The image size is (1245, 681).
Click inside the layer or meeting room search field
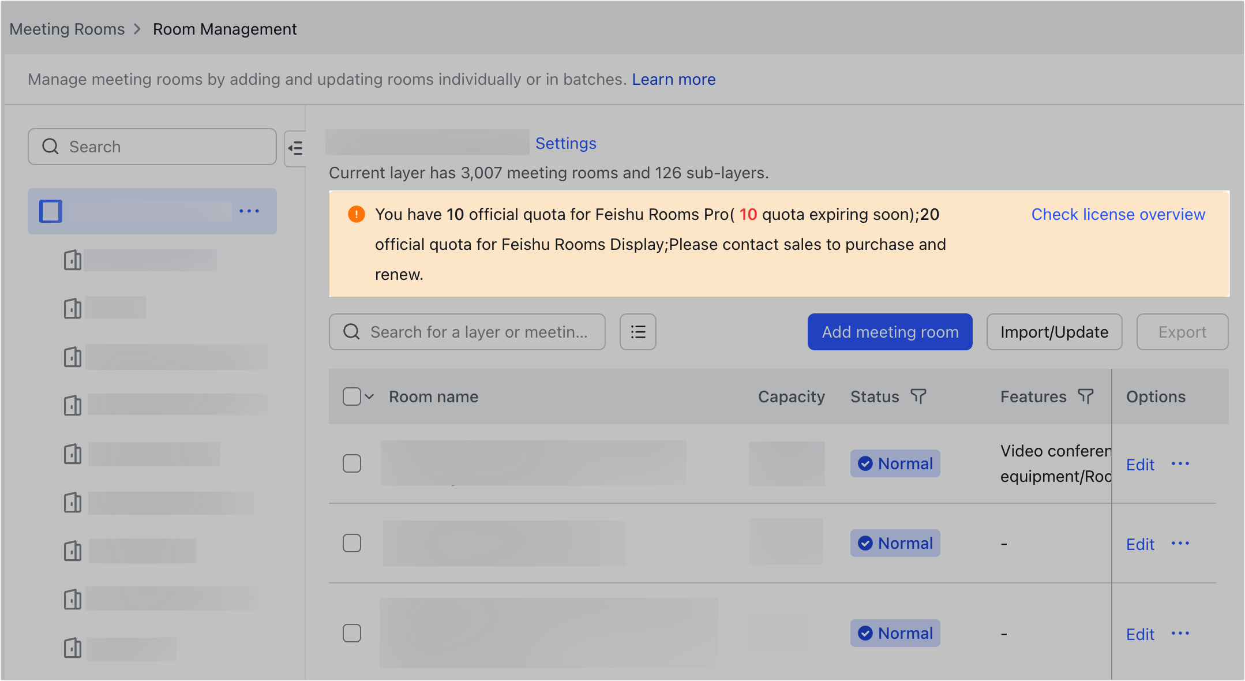479,332
